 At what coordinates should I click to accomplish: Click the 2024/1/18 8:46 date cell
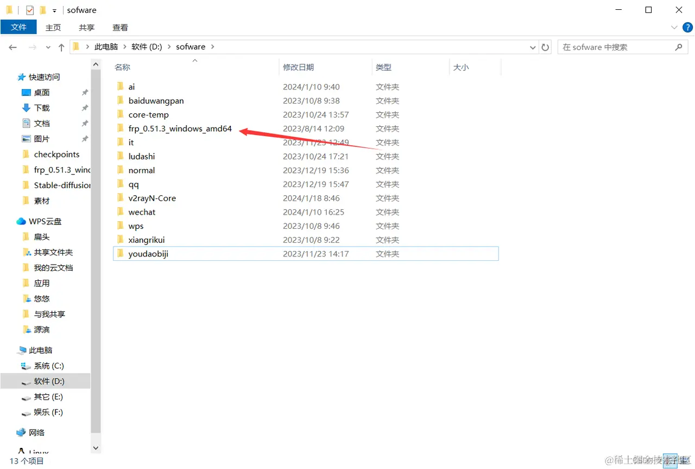(311, 198)
